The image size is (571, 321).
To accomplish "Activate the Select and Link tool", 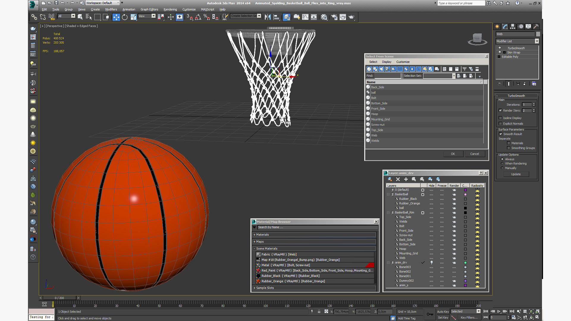I will (x=34, y=17).
